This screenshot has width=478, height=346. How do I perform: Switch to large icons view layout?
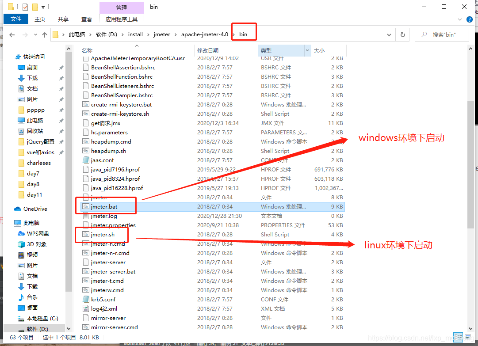point(468,337)
